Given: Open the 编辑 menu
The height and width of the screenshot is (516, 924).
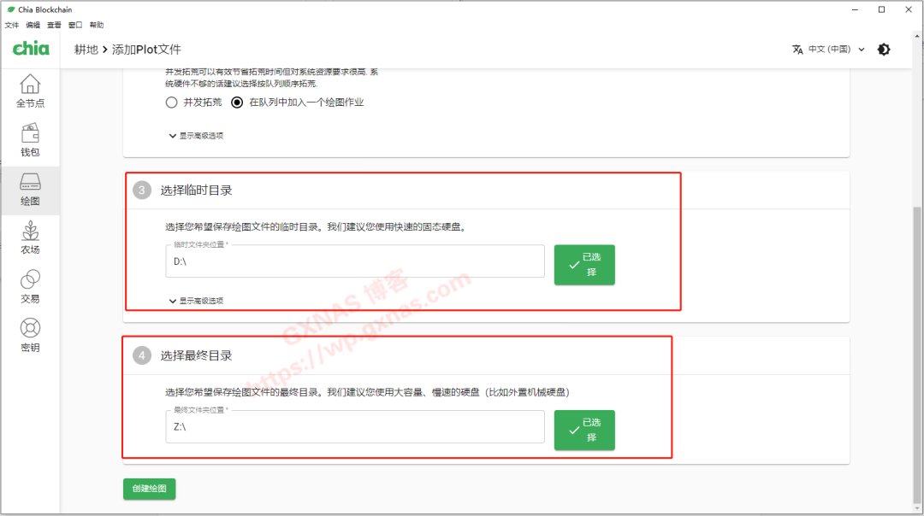Looking at the screenshot, I should [x=33, y=26].
